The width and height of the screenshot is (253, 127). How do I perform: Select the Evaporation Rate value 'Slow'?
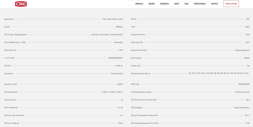click(x=248, y=35)
